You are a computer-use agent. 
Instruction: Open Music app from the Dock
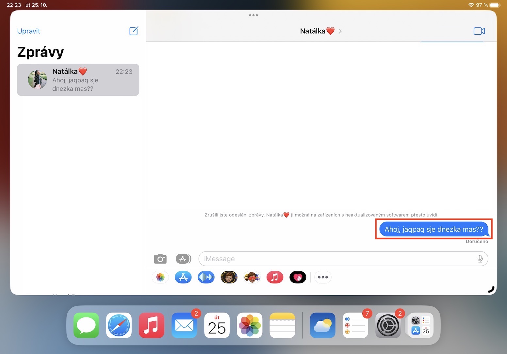pyautogui.click(x=152, y=325)
